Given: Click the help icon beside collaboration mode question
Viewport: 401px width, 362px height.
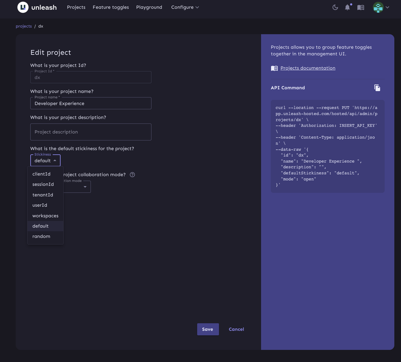Looking at the screenshot, I should [132, 175].
